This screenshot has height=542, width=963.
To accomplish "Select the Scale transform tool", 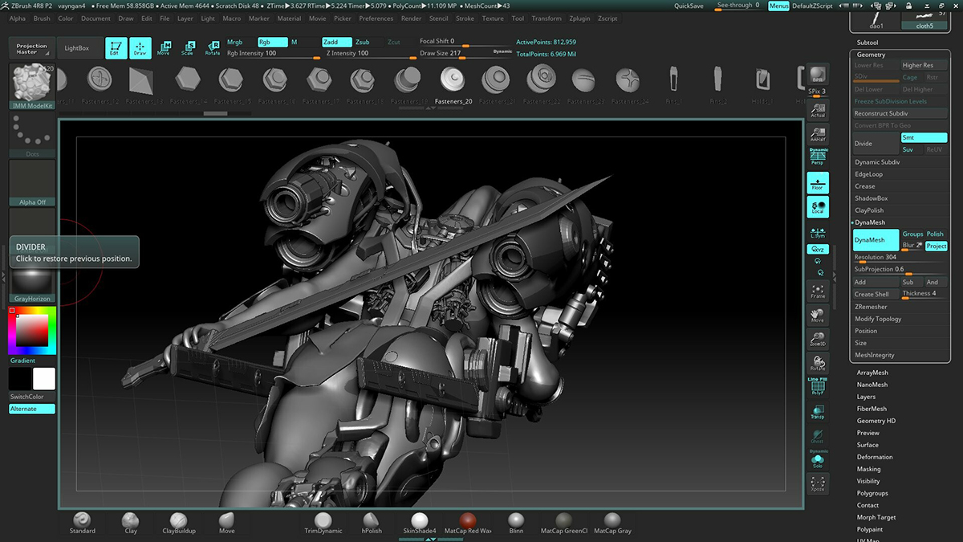I will (188, 48).
